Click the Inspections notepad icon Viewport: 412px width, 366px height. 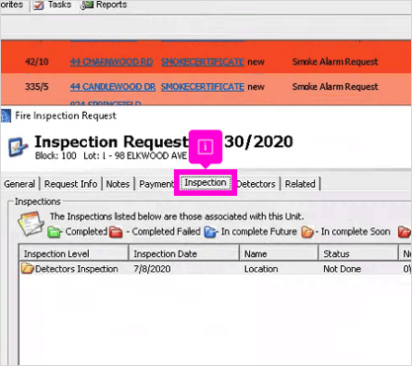[x=31, y=224]
